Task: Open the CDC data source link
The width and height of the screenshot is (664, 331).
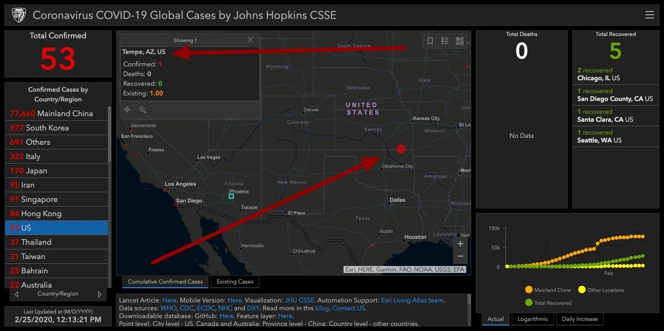Action: pyautogui.click(x=187, y=308)
